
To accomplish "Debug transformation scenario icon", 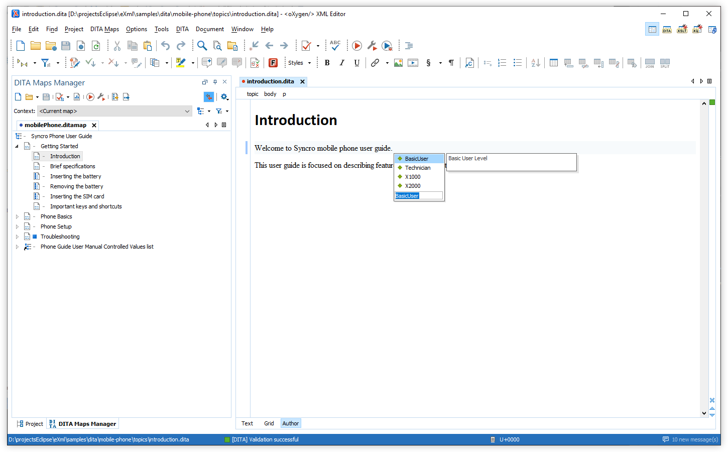I will click(387, 46).
